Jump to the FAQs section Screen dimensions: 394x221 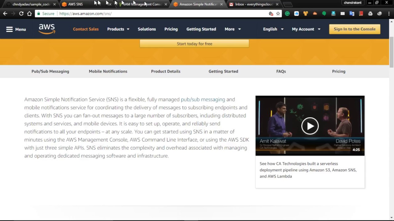[x=281, y=71]
